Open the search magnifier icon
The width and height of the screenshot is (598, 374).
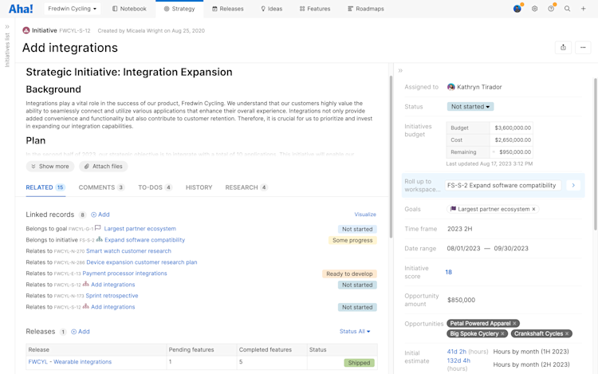(568, 9)
